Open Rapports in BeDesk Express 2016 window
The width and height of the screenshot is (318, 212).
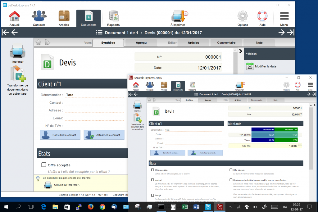(x=192, y=86)
